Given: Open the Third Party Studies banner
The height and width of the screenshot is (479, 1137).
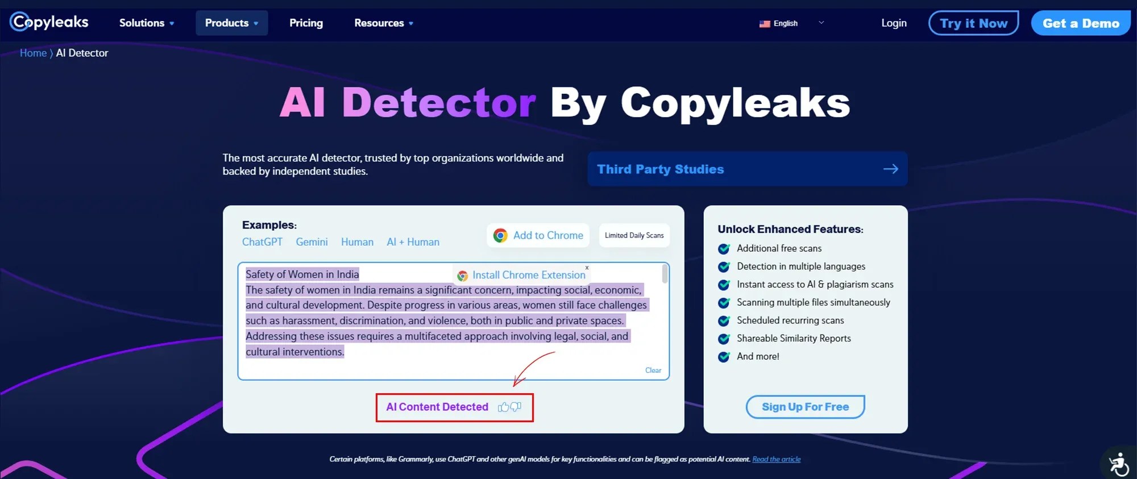Looking at the screenshot, I should 747,169.
